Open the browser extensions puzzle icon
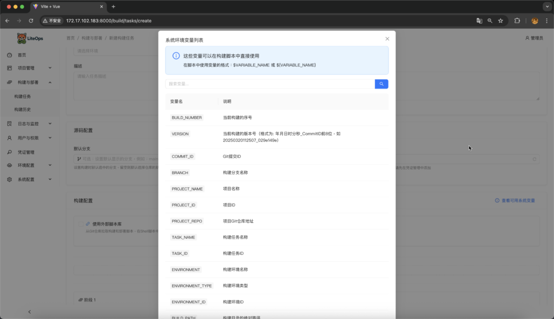Screen dimensions: 554x319 pyautogui.click(x=517, y=21)
